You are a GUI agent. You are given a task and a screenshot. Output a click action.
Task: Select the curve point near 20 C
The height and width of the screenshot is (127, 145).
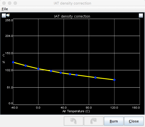pos(51,71)
